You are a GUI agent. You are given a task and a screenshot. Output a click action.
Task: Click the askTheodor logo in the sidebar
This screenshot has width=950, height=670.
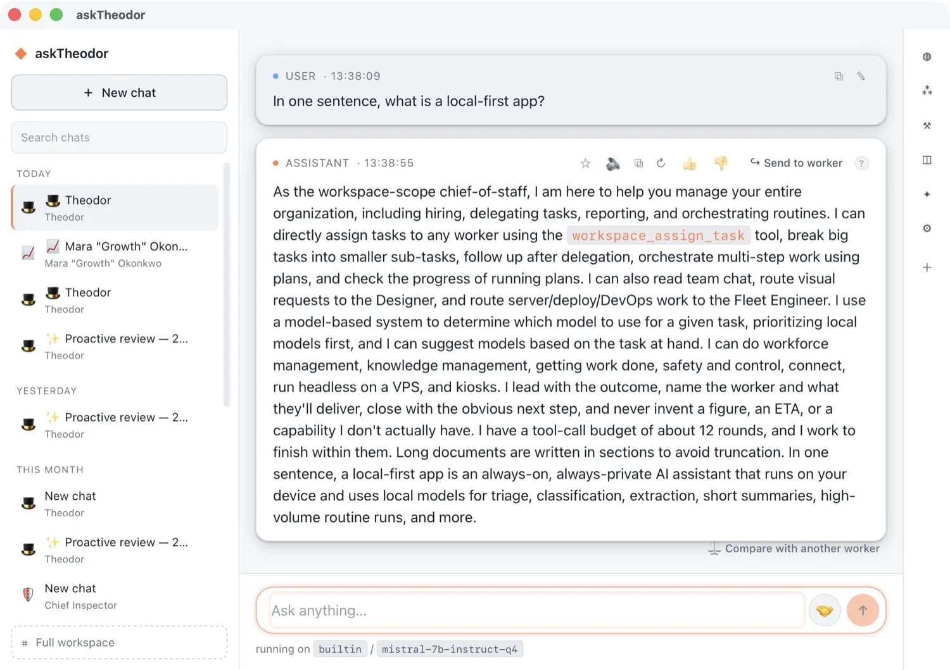coord(62,54)
